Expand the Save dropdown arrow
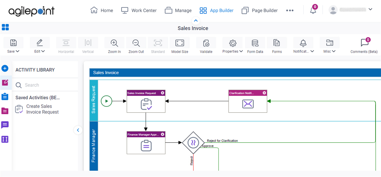381x177 pixels. (x=18, y=51)
